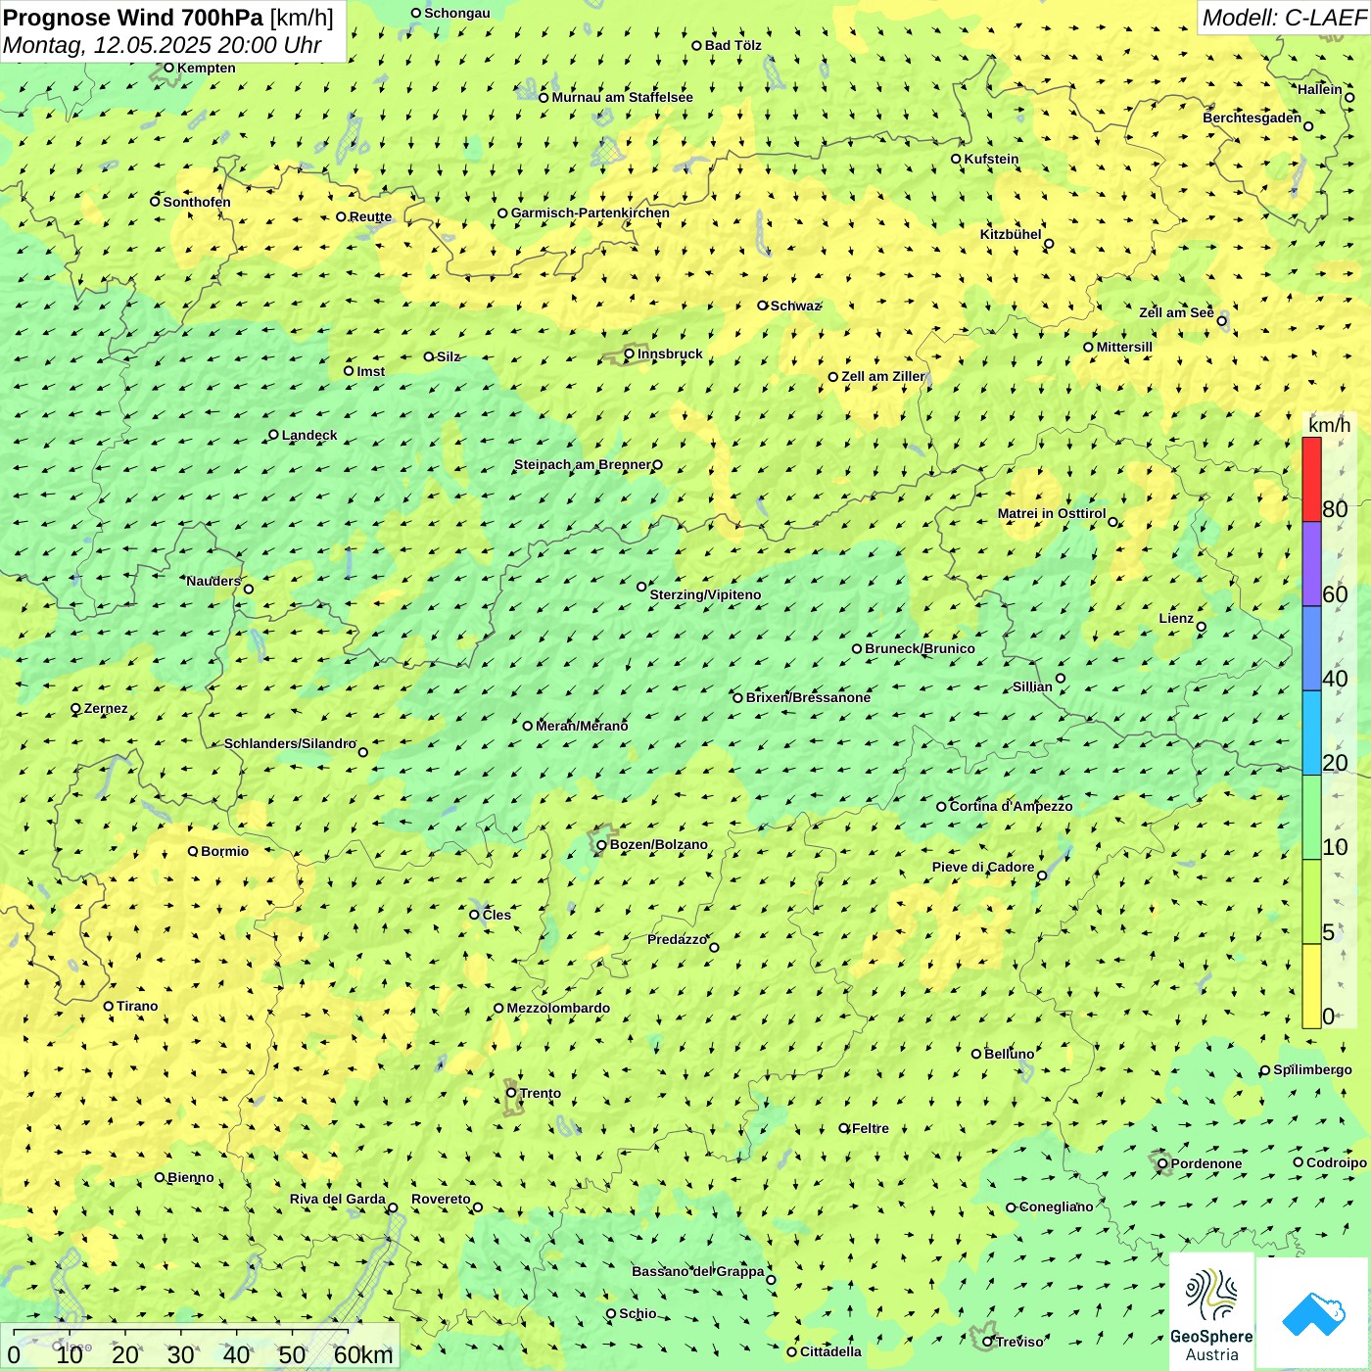Click the 60km distance scale bar

pos(180,1334)
